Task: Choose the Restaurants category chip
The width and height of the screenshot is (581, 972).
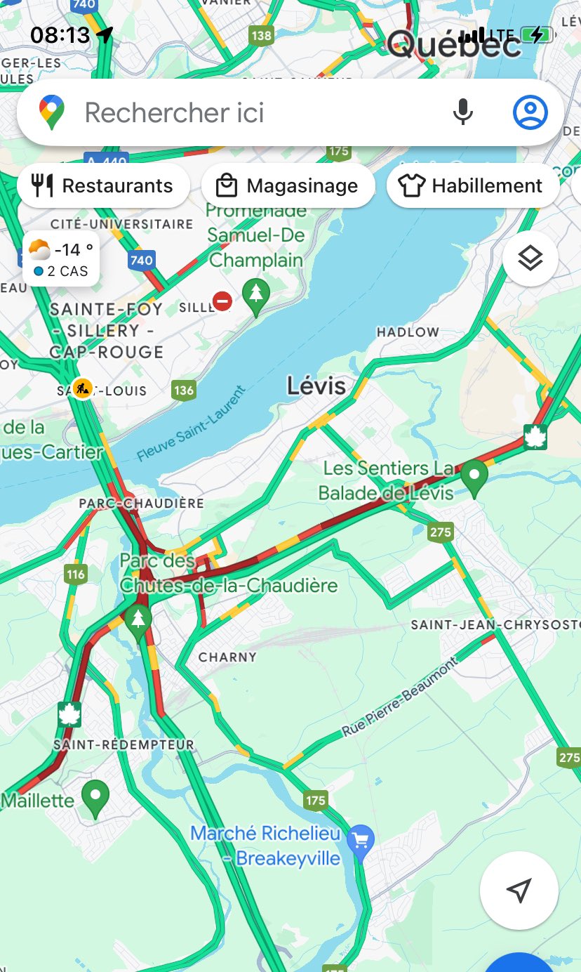Action: [103, 186]
